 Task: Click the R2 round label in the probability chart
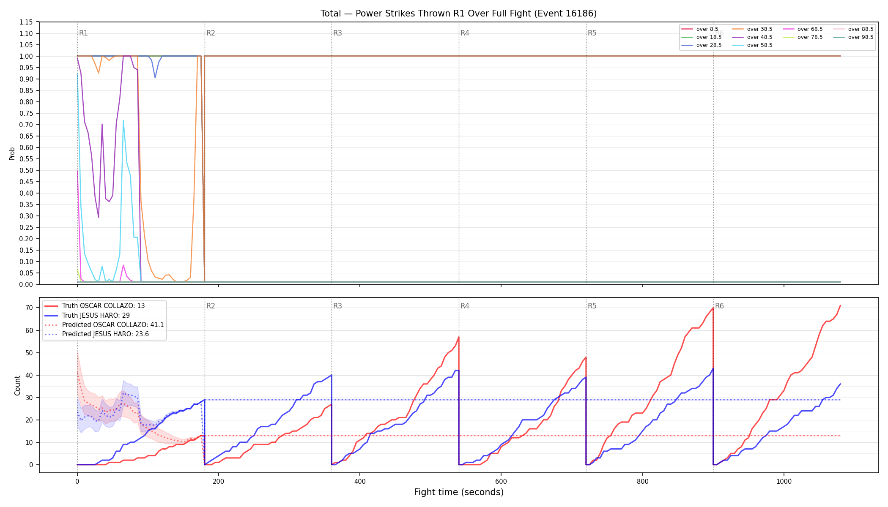[211, 33]
